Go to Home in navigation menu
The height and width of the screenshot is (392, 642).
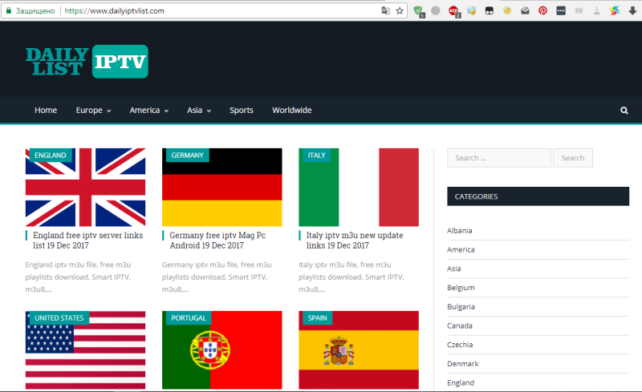pos(46,110)
